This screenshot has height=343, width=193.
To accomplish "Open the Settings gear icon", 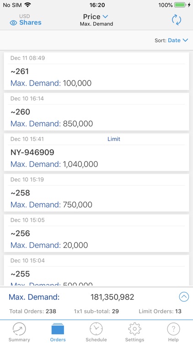I will [134, 329].
